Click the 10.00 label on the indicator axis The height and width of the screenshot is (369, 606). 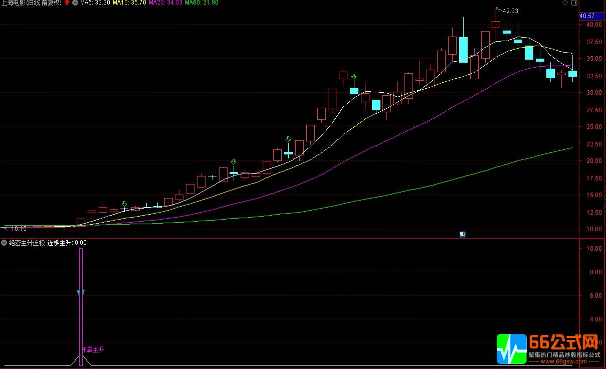(x=594, y=249)
